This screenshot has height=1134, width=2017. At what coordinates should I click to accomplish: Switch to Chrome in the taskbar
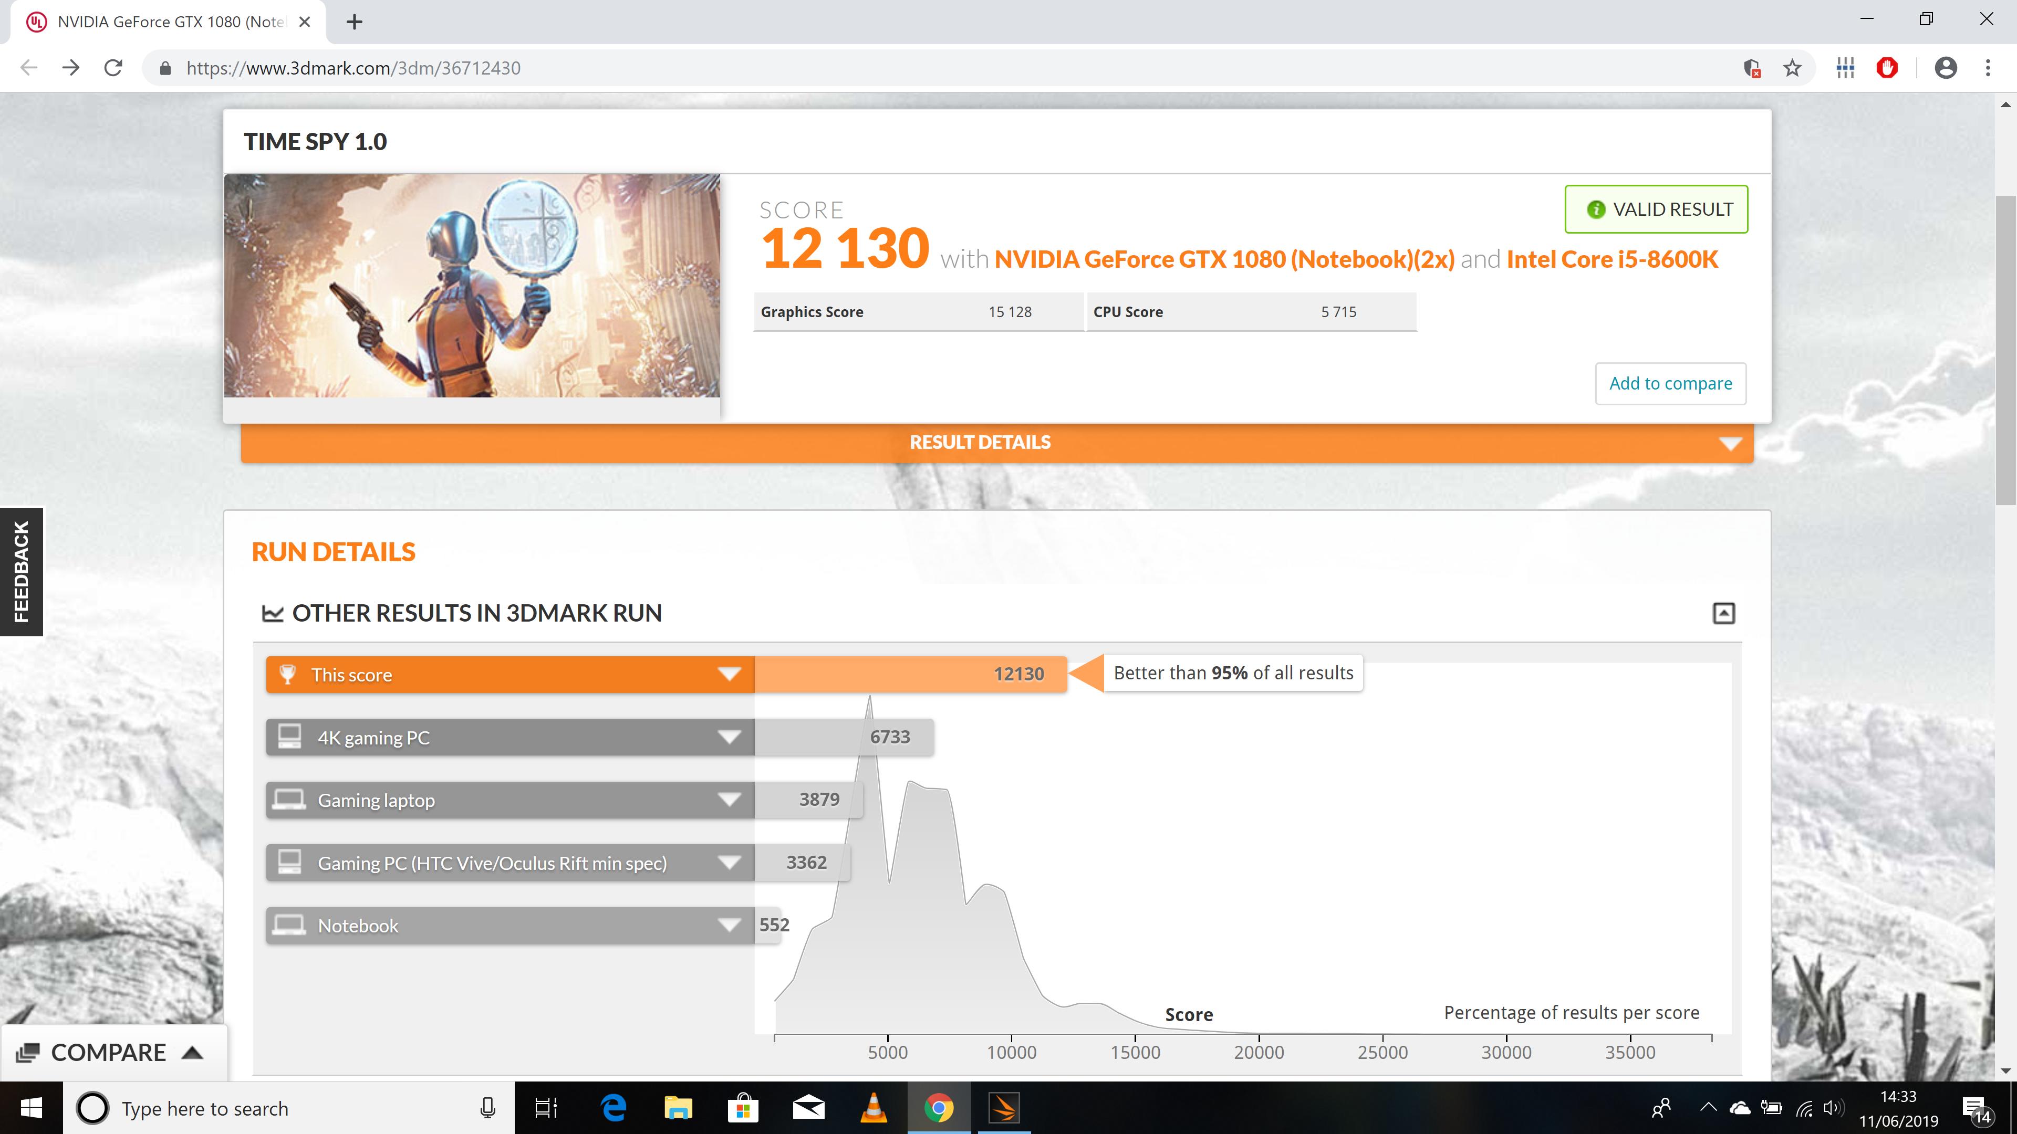[939, 1108]
